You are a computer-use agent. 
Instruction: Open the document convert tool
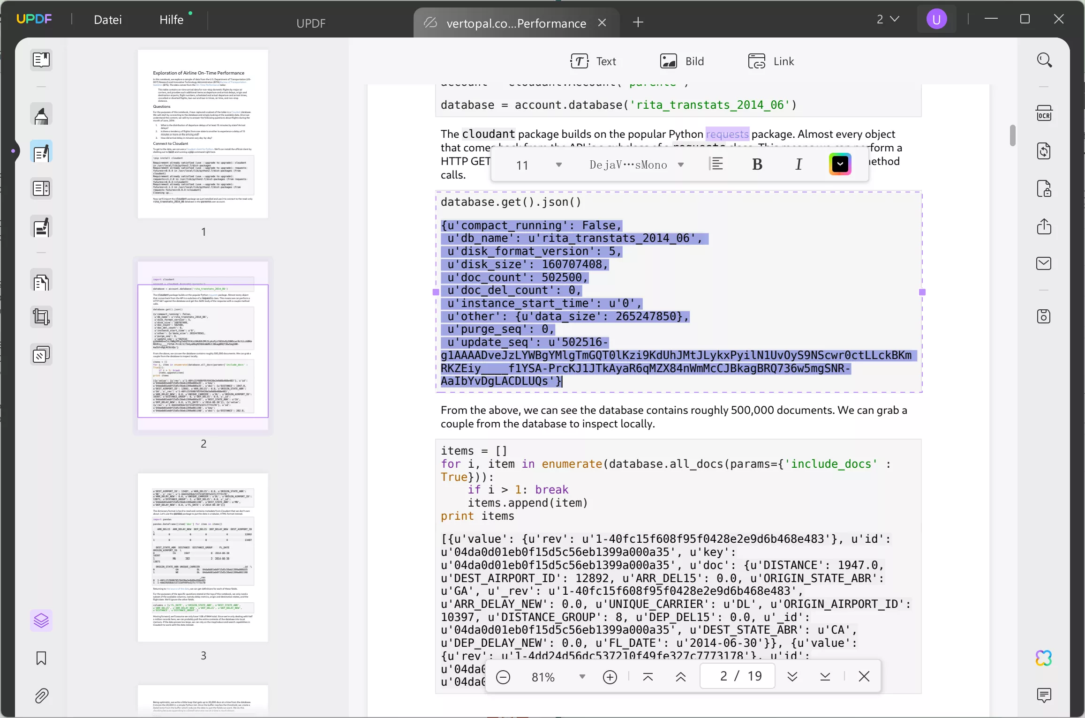pos(1044,150)
